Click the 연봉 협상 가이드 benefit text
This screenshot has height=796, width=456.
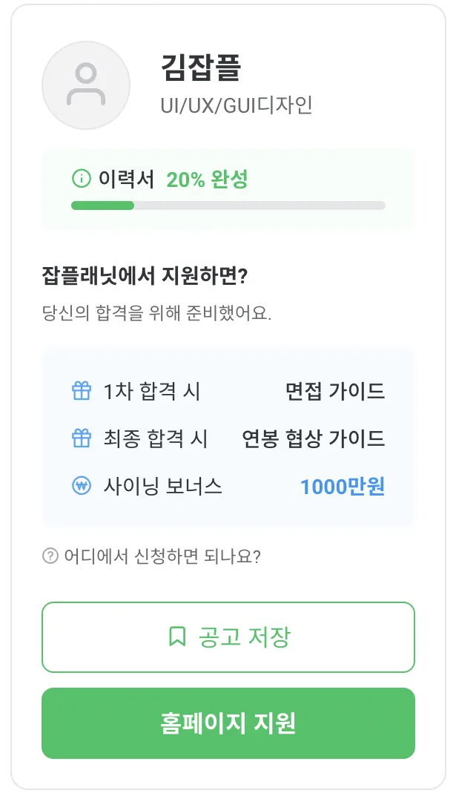coord(314,438)
